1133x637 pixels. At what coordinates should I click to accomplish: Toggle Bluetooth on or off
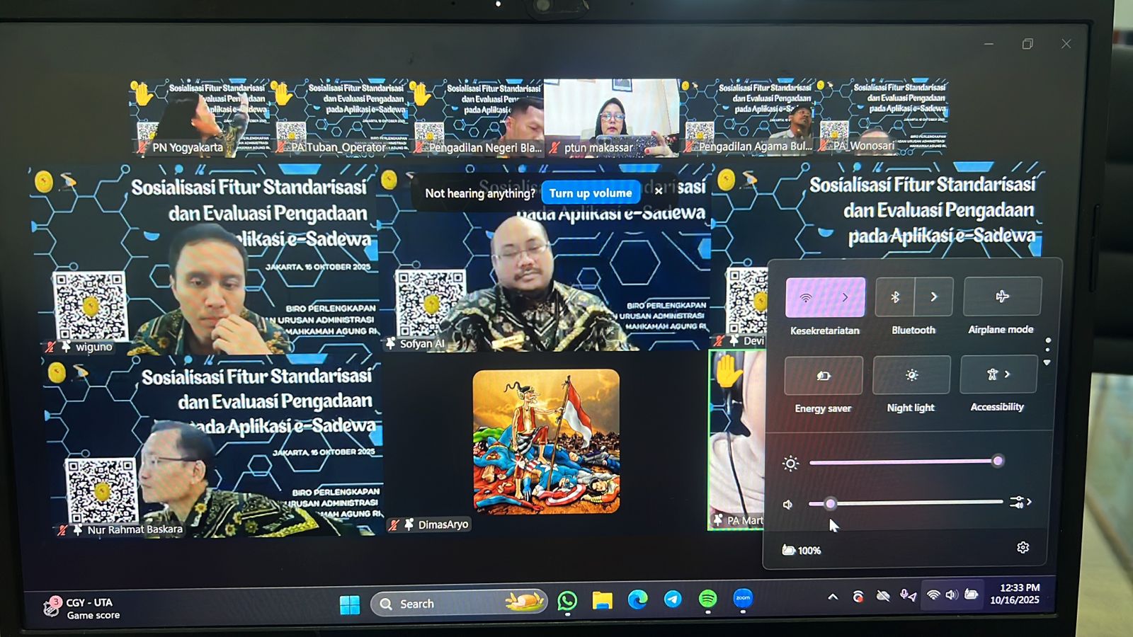pyautogui.click(x=895, y=297)
